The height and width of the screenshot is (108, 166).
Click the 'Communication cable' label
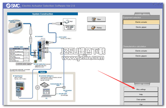(55, 85)
